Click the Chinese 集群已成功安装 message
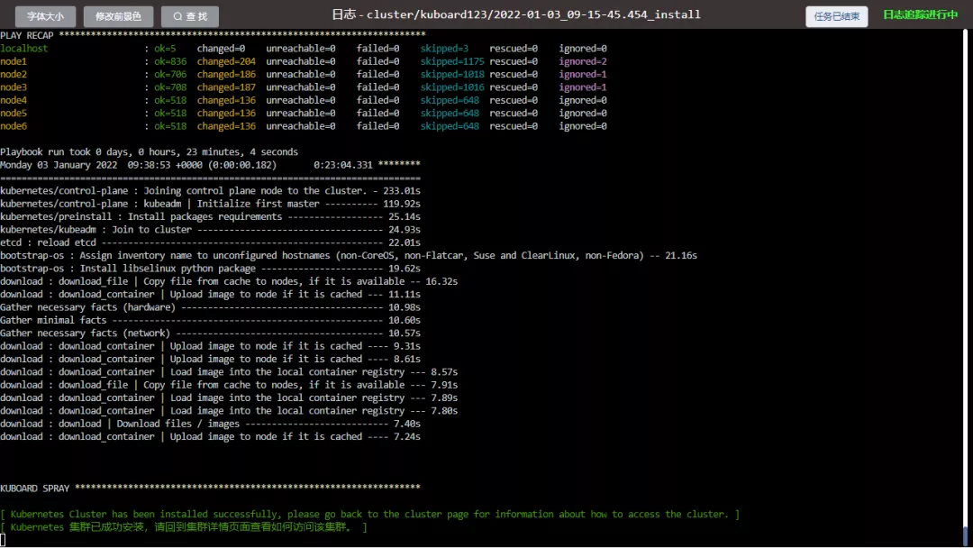This screenshot has width=973, height=548. [x=184, y=527]
